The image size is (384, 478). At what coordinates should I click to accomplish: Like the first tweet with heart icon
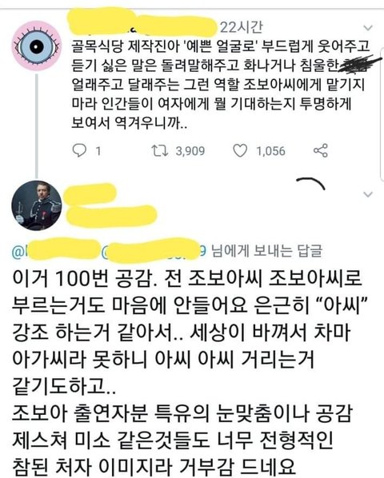click(240, 150)
